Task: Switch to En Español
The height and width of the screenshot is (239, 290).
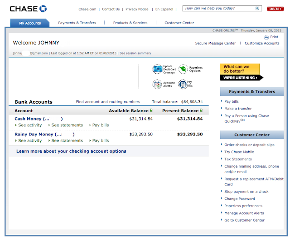Action: click(x=164, y=9)
